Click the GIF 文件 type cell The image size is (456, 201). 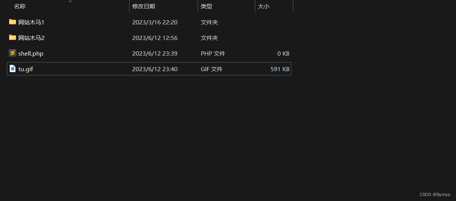point(212,69)
